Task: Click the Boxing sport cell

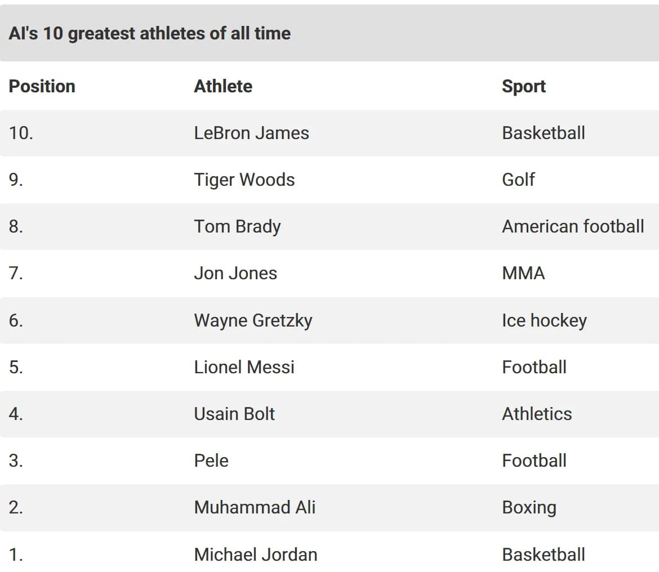Action: (x=529, y=508)
